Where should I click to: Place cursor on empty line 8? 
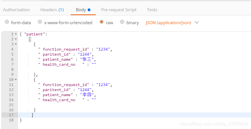pos(134,69)
